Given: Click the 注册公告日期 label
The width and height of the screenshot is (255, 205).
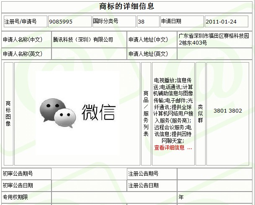Looking at the screenshot, I should 143,185.
